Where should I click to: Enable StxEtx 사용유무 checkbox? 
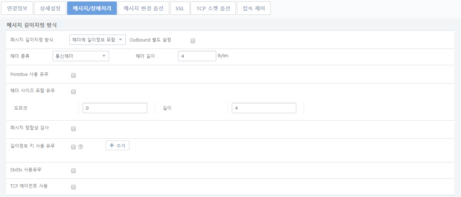click(73, 171)
